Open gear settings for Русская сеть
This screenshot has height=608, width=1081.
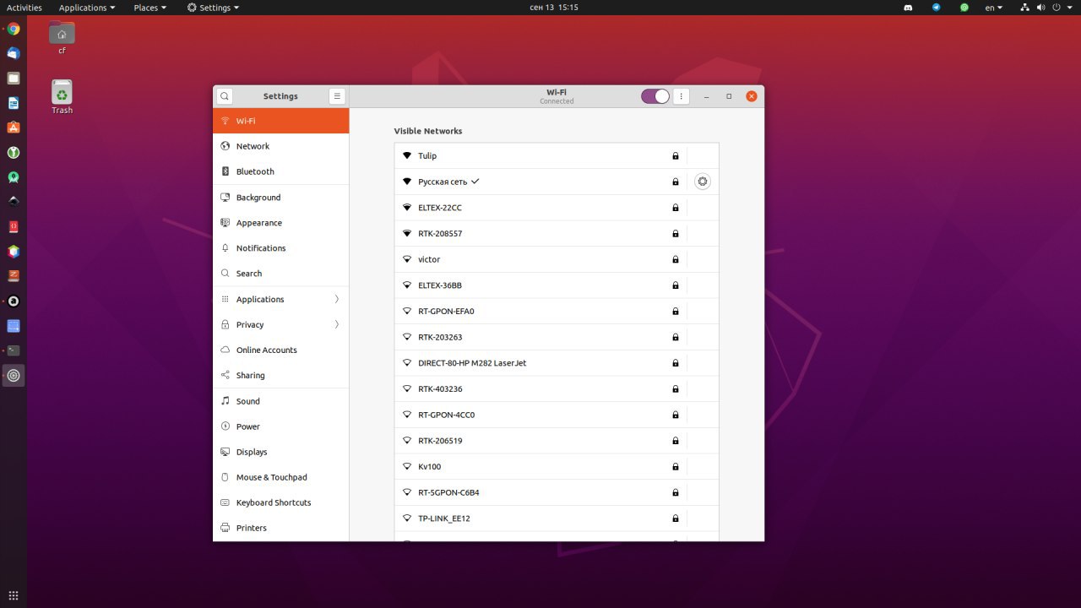coord(703,182)
